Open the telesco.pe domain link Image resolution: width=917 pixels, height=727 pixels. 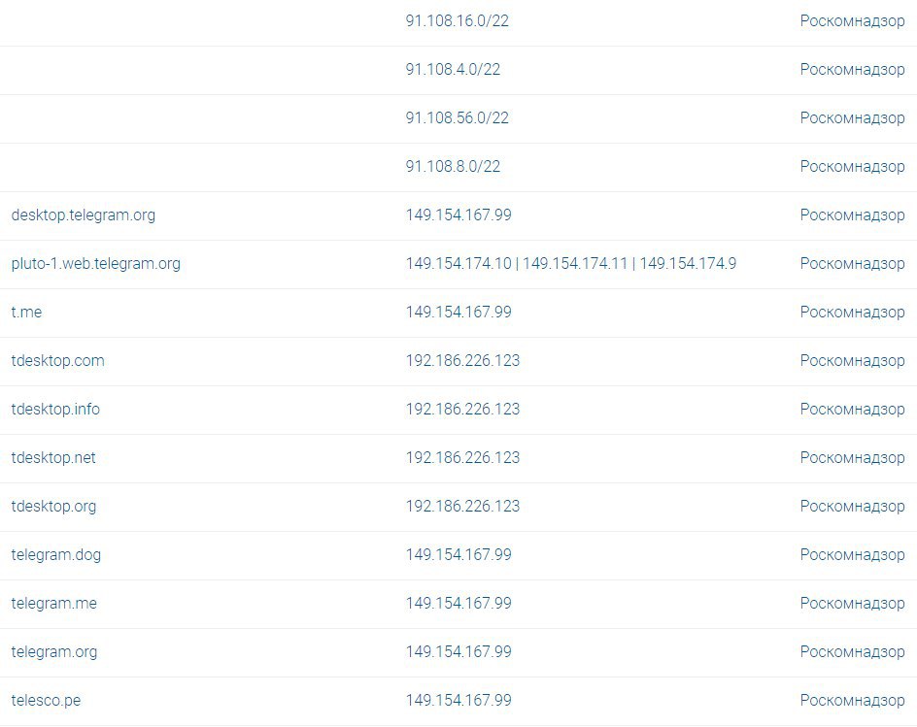[46, 701]
